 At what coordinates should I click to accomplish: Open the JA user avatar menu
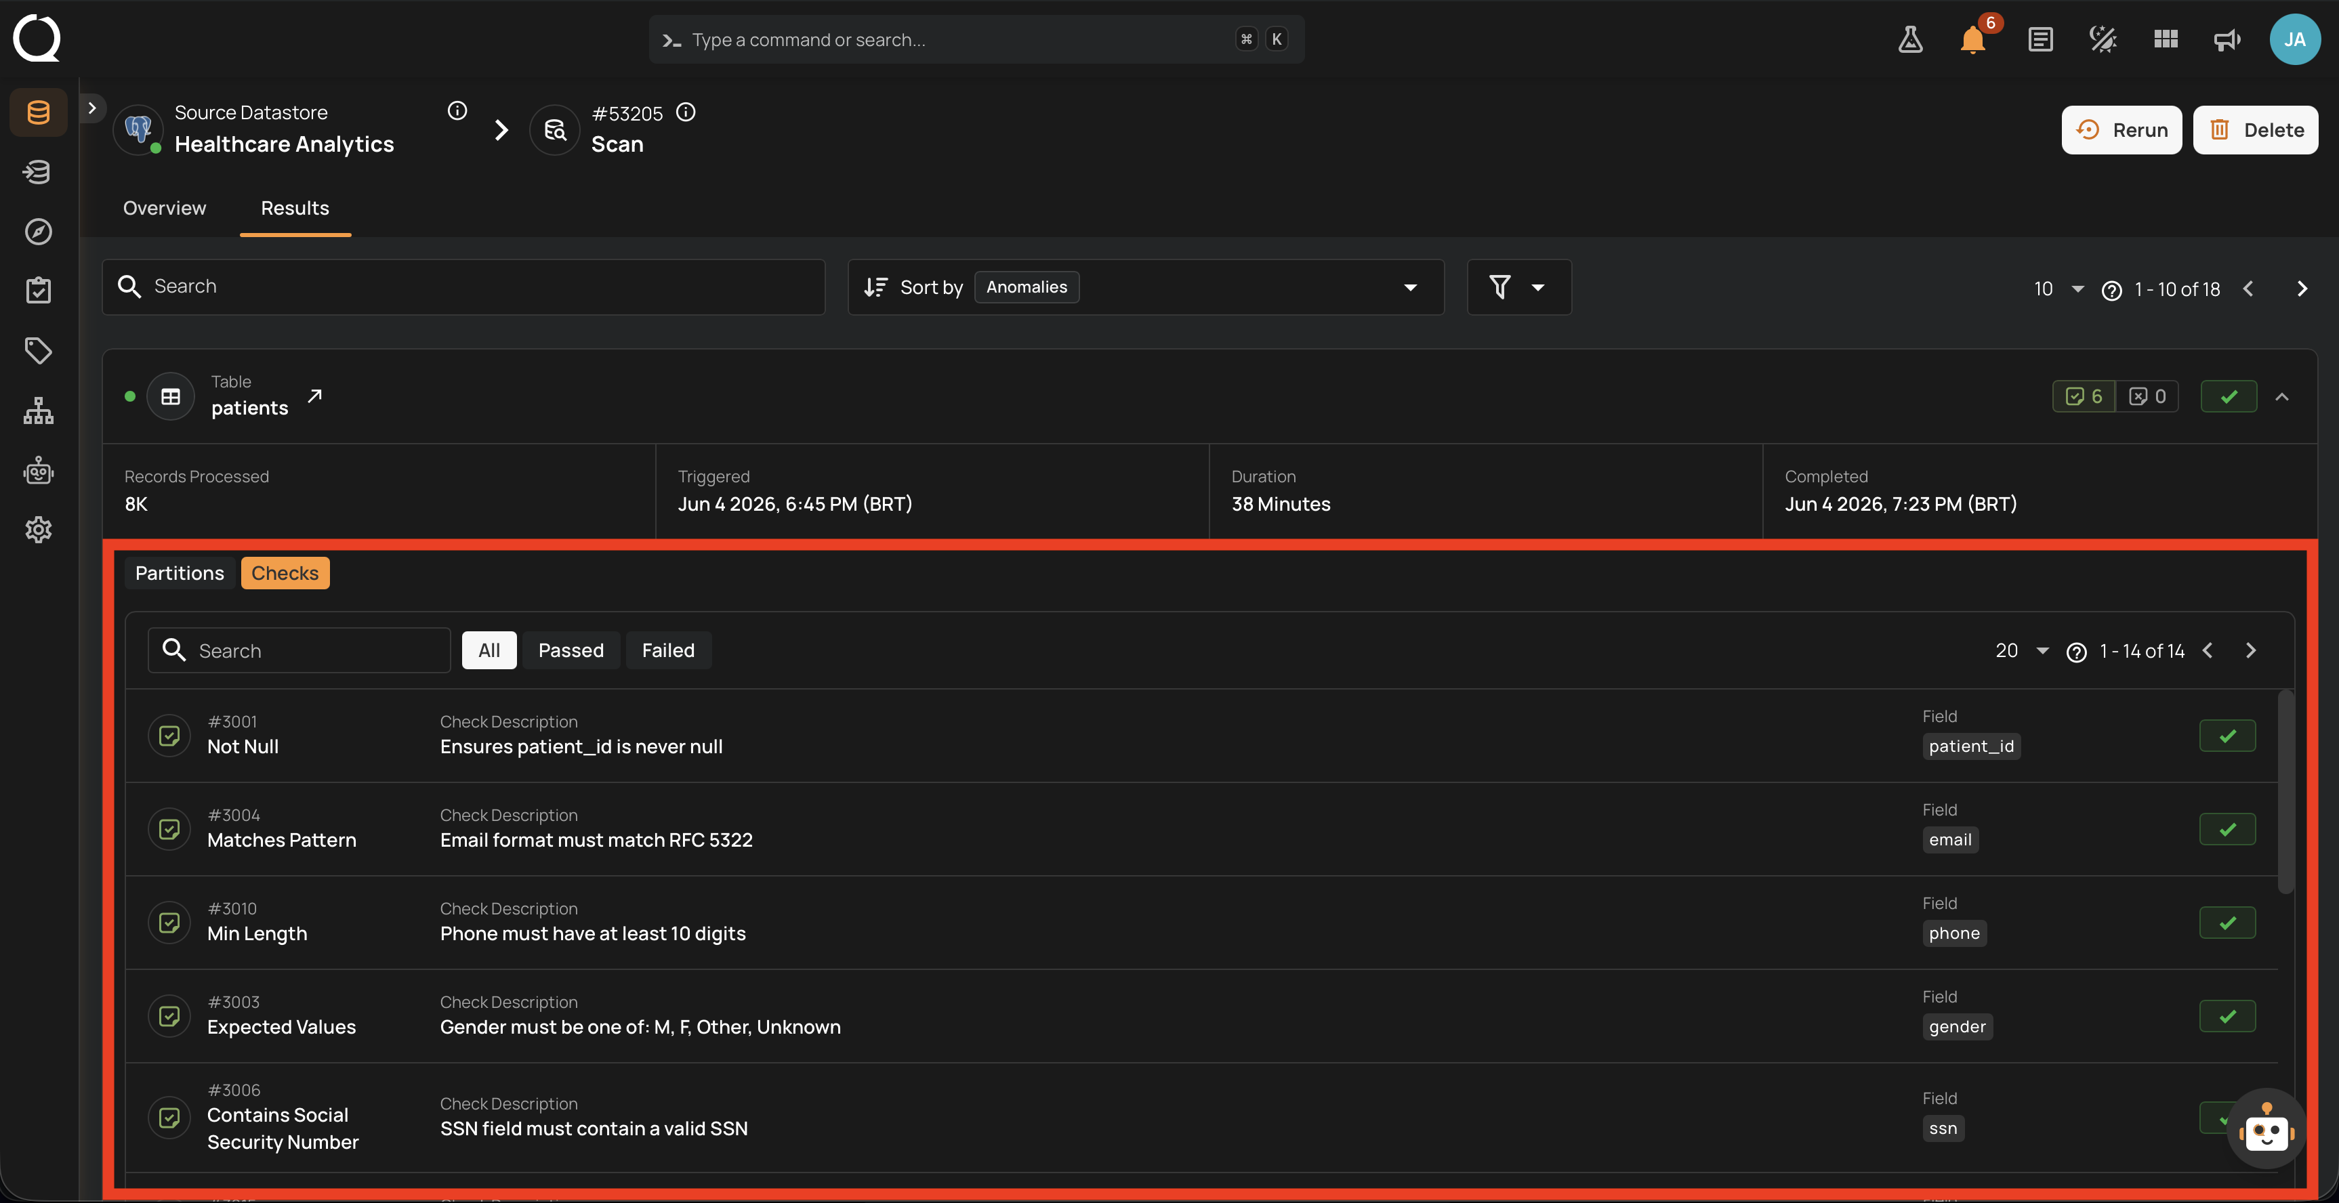2294,39
